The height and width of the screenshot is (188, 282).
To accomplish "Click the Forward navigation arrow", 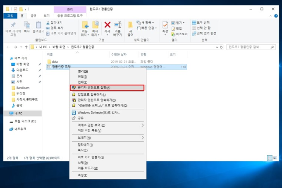I will [x=15, y=47].
